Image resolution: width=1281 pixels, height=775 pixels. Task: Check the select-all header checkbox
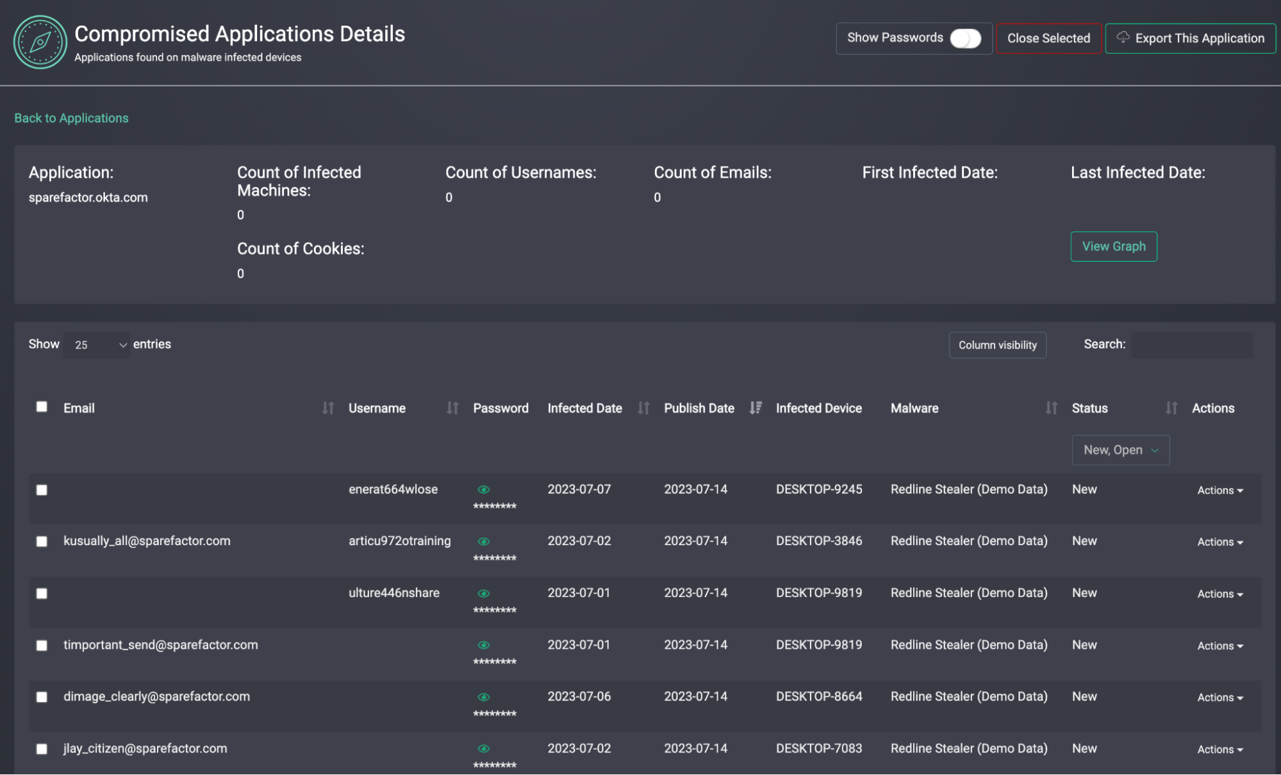42,407
